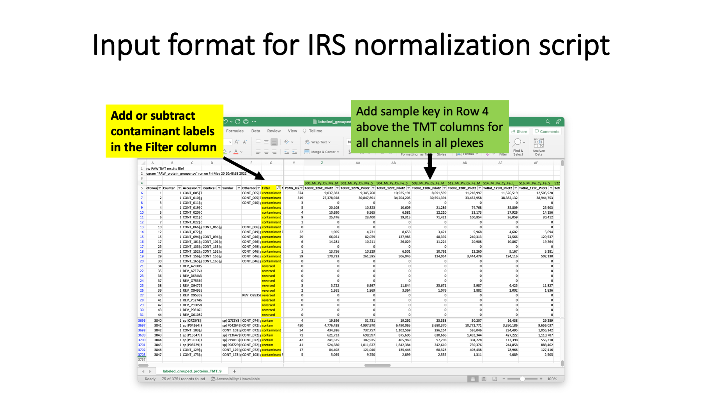Click the Decrease Font Size icon
702x395 pixels.
[245, 142]
